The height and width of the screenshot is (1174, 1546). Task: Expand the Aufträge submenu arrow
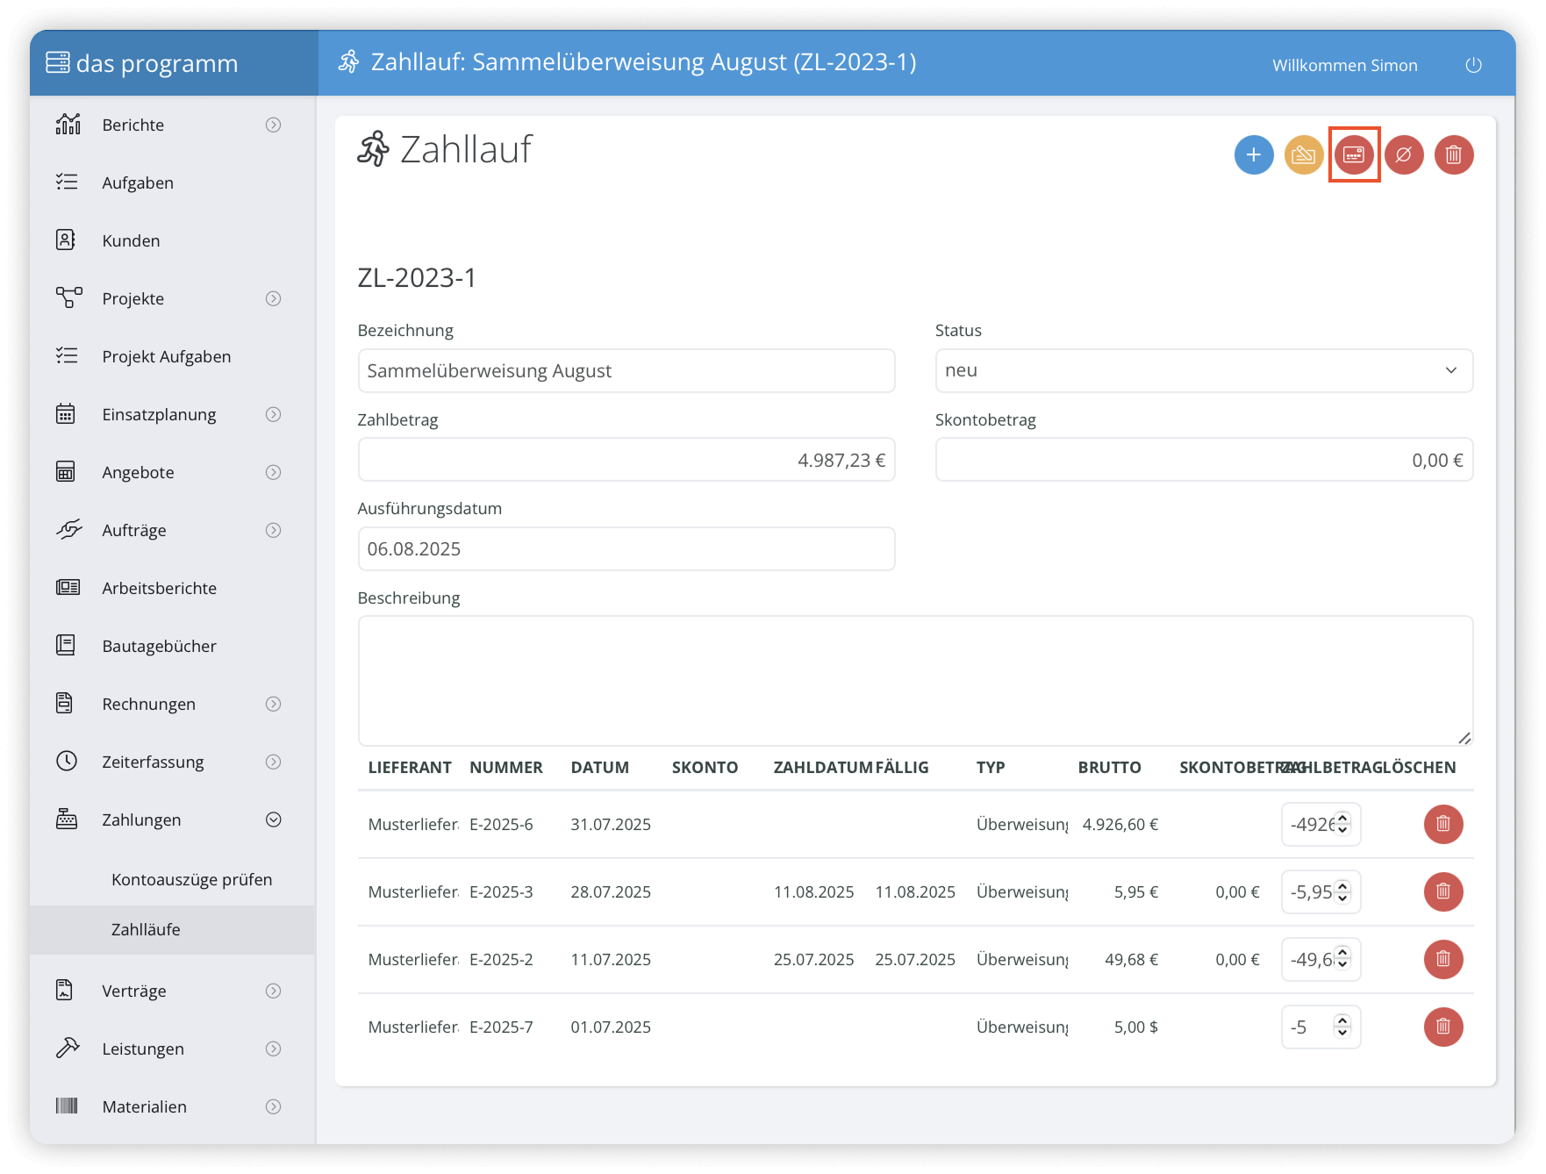coord(274,530)
